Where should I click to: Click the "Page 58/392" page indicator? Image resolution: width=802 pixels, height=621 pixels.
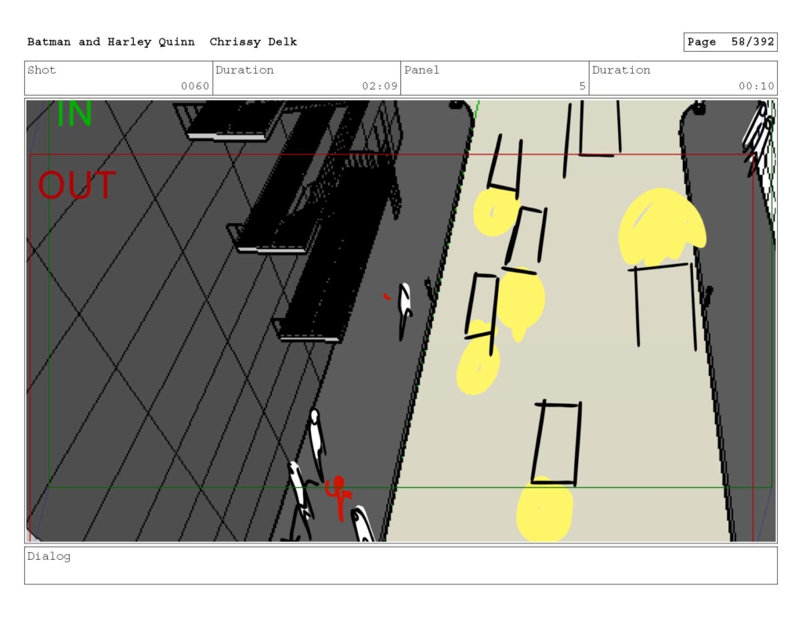[x=731, y=42]
